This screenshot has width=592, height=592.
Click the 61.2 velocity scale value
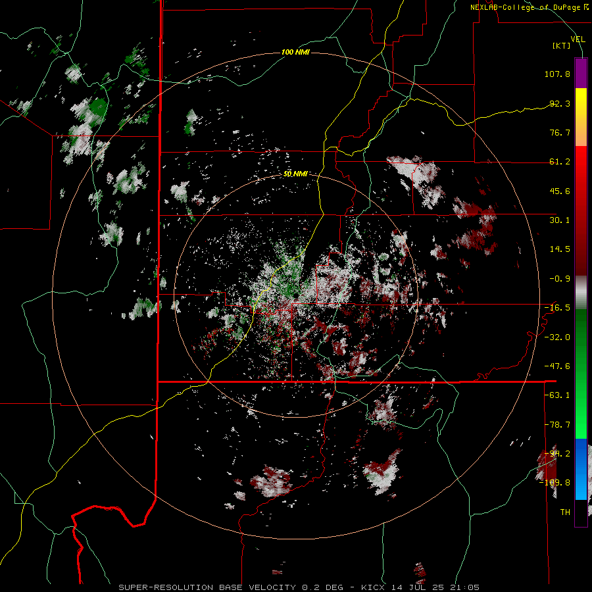560,162
